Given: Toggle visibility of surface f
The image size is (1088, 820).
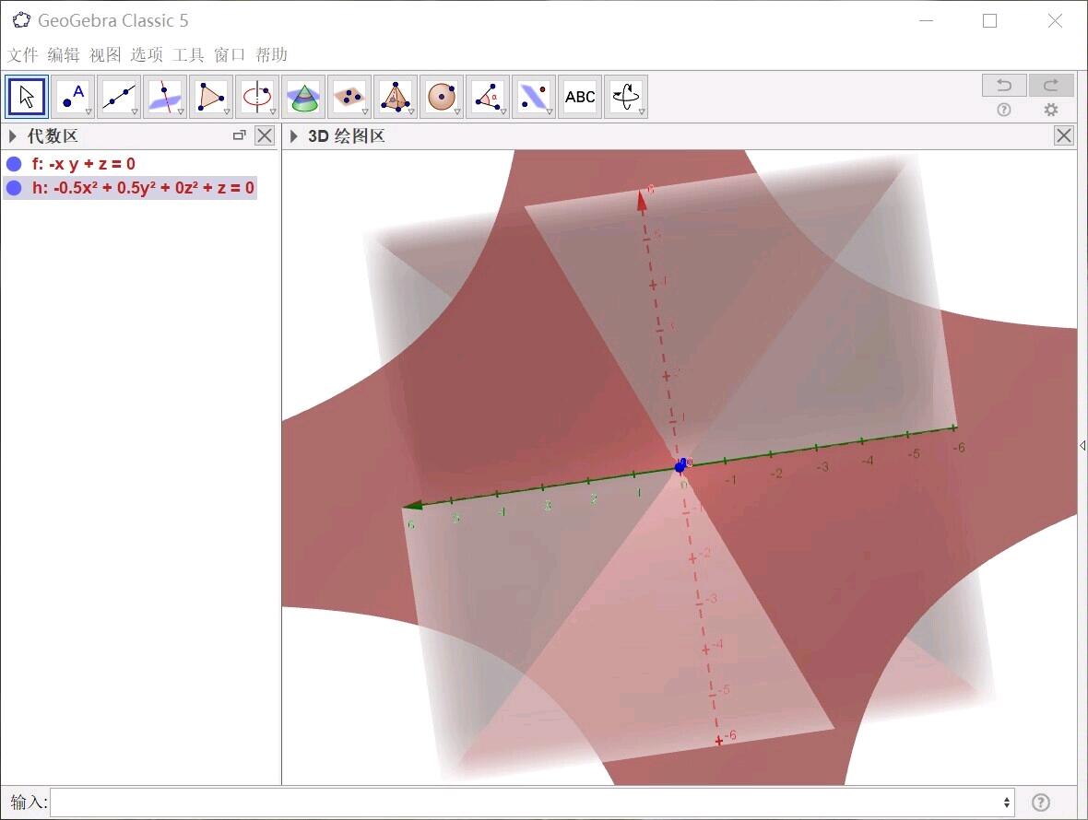Looking at the screenshot, I should [14, 164].
